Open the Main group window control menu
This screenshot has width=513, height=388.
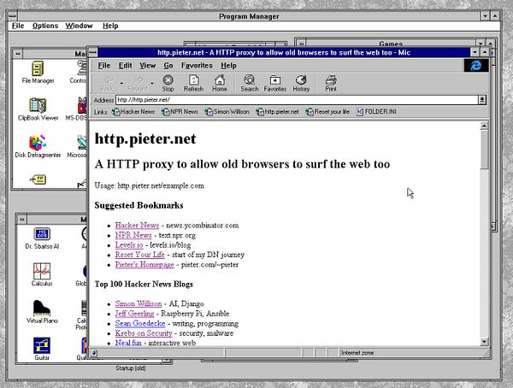pyautogui.click(x=18, y=53)
